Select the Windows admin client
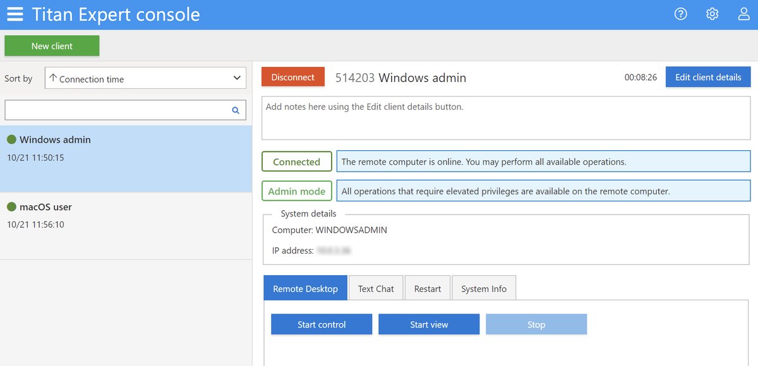Screen dimensions: 758x366 point(126,159)
